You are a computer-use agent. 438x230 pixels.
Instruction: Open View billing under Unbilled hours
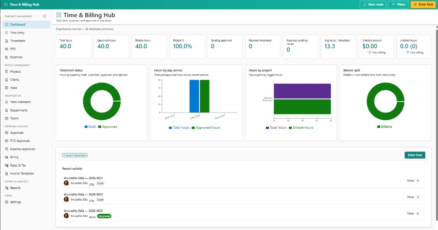click(414, 52)
